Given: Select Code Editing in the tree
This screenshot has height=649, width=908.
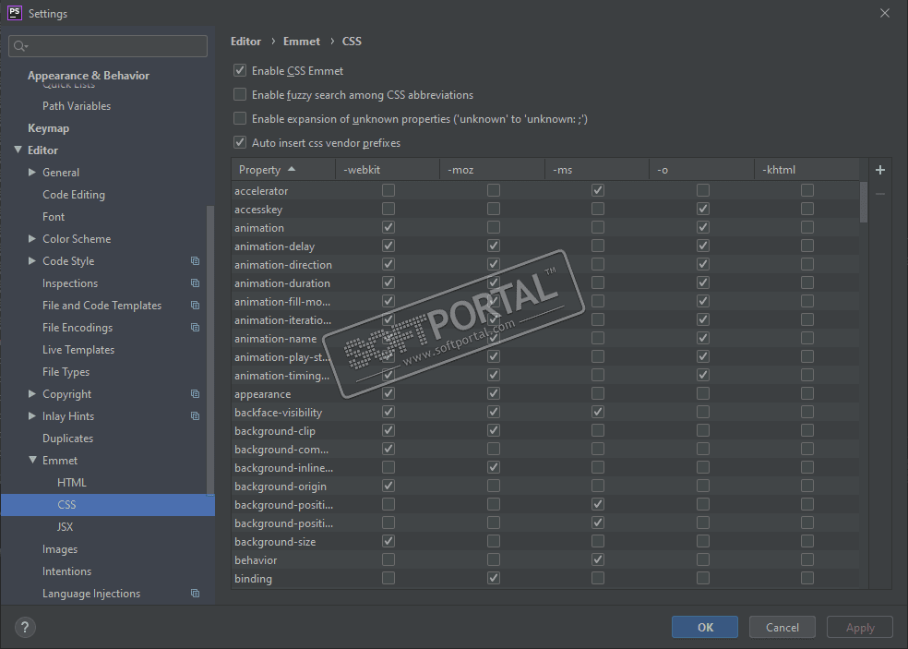Looking at the screenshot, I should (74, 195).
